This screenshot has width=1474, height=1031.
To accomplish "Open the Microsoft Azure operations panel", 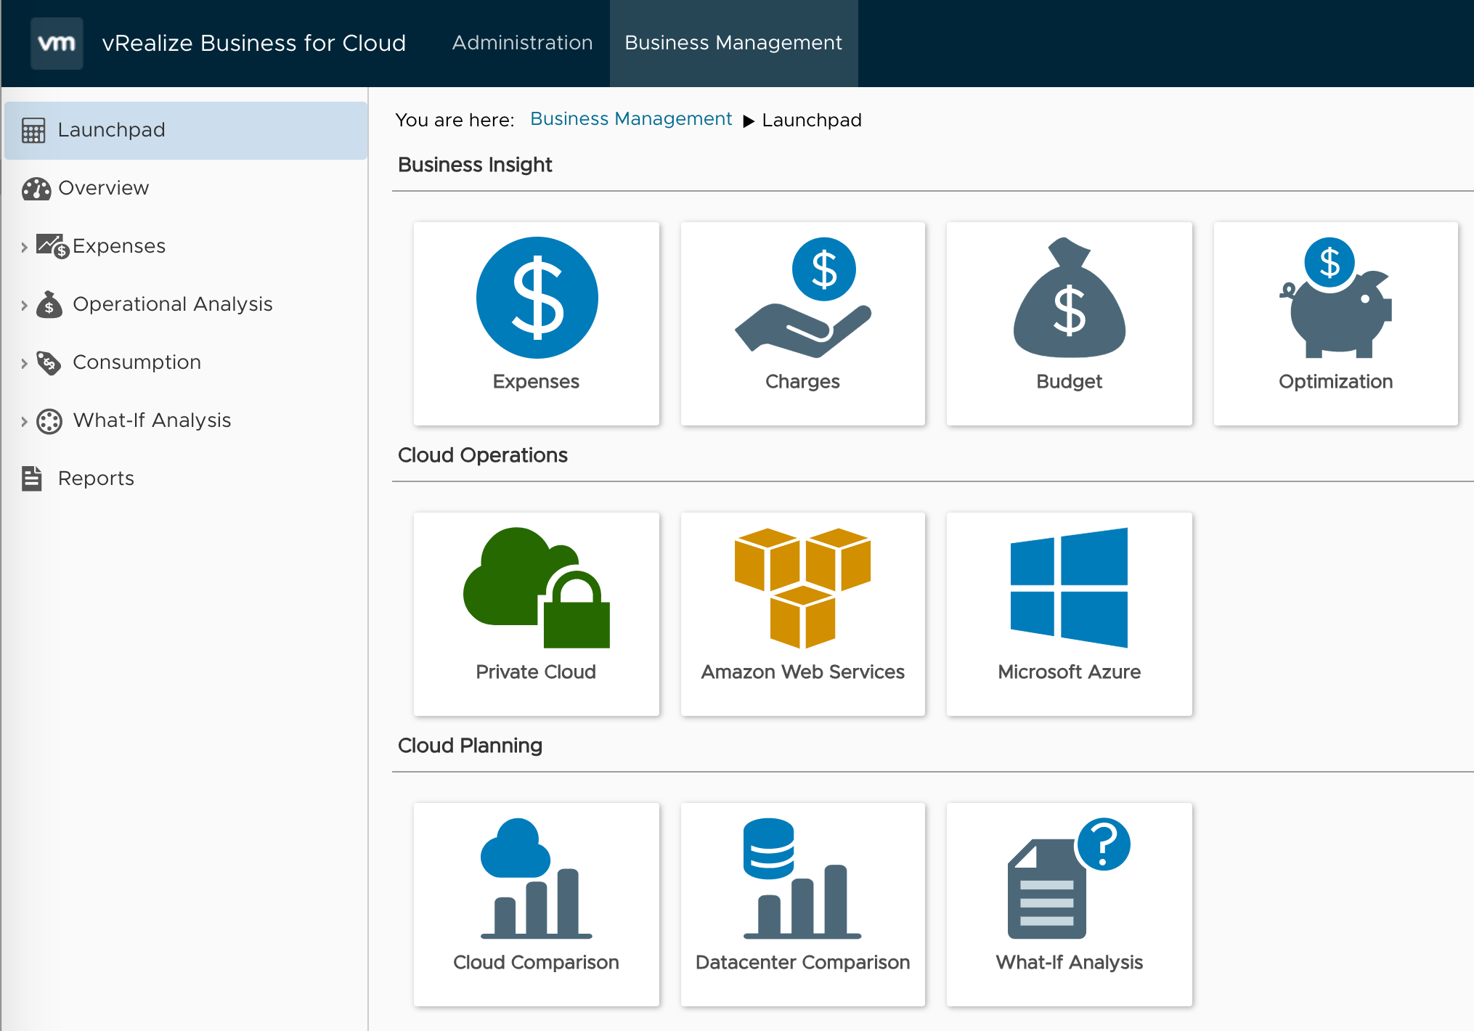I will click(x=1069, y=611).
